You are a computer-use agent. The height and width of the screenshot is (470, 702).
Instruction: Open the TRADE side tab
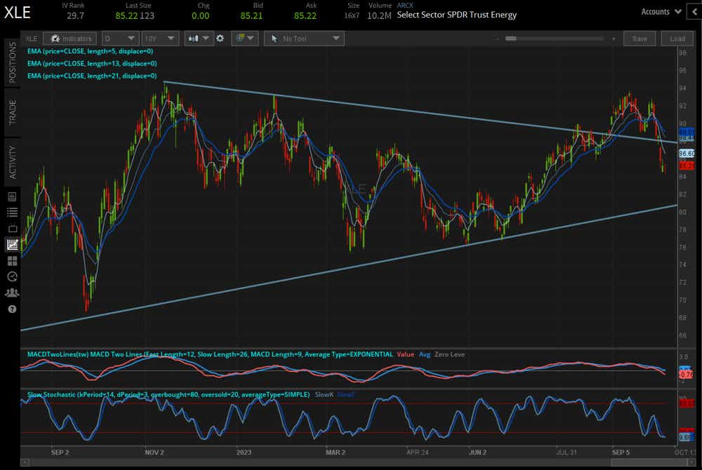(x=12, y=112)
